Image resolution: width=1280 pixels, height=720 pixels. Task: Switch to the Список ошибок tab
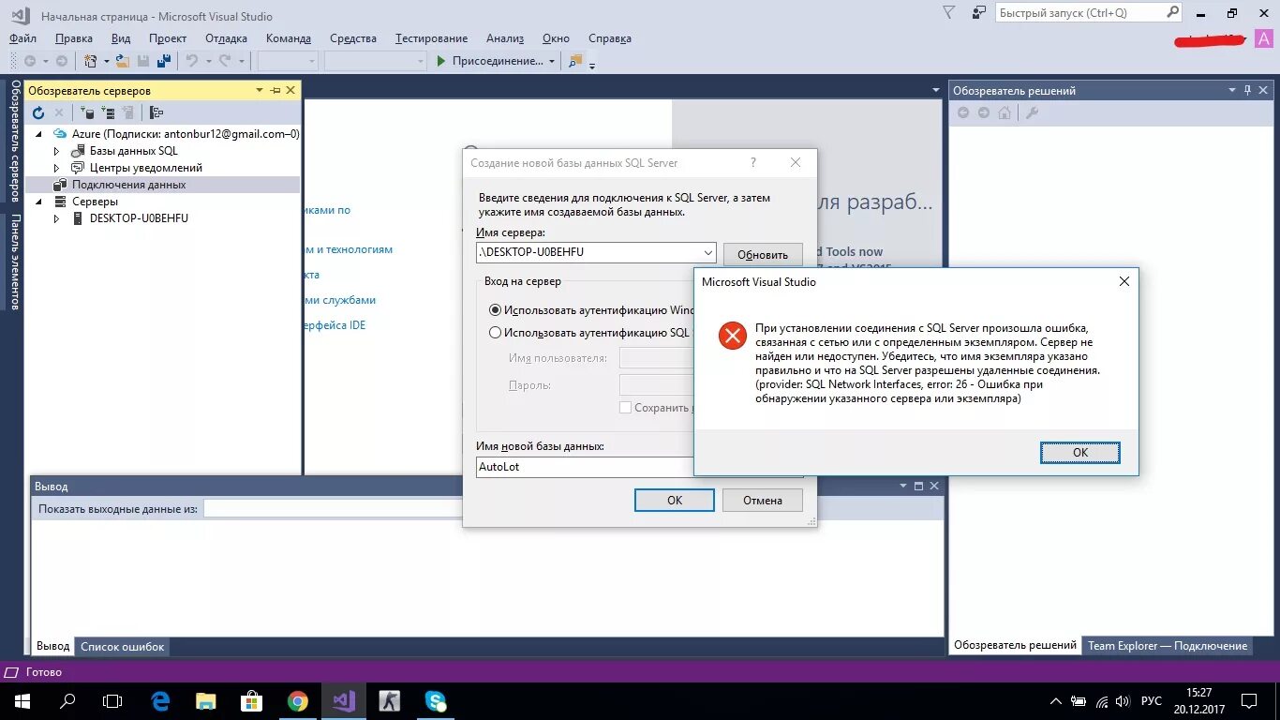[122, 646]
